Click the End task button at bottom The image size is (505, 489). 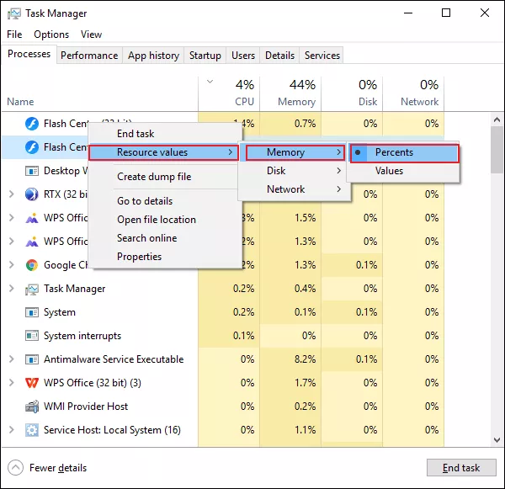tap(461, 467)
